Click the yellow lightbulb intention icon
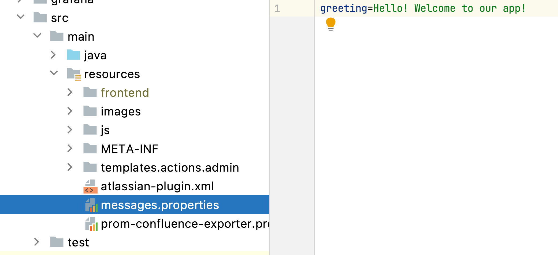This screenshot has width=558, height=255. tap(330, 24)
